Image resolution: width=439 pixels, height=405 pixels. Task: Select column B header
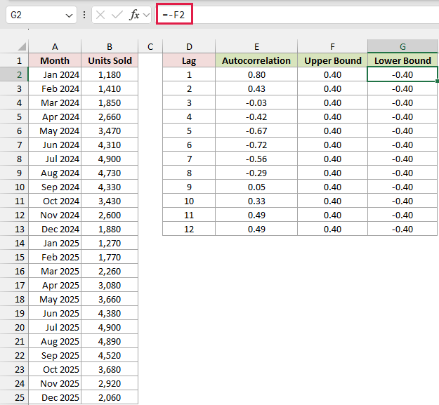pos(110,46)
